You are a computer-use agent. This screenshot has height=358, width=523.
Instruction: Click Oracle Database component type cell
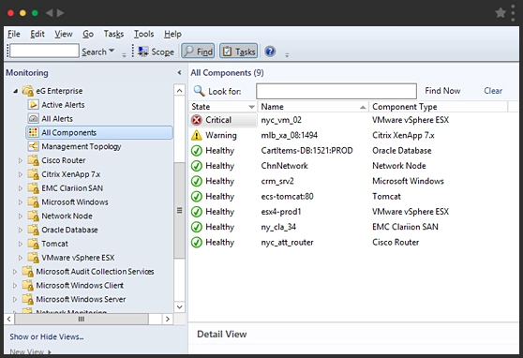(401, 151)
